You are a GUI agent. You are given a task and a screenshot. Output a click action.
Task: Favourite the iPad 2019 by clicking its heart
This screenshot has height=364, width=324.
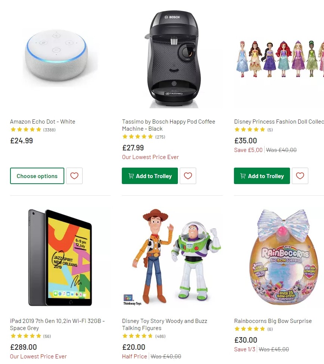pyautogui.click(x=74, y=362)
